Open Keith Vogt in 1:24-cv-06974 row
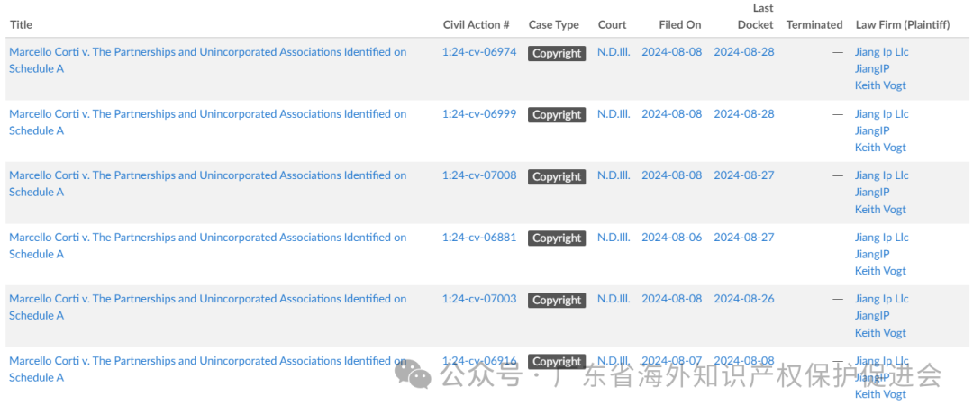This screenshot has height=414, width=973. (880, 85)
